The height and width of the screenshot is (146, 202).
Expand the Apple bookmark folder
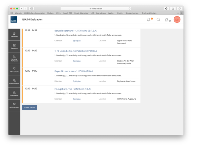tap(111, 13)
